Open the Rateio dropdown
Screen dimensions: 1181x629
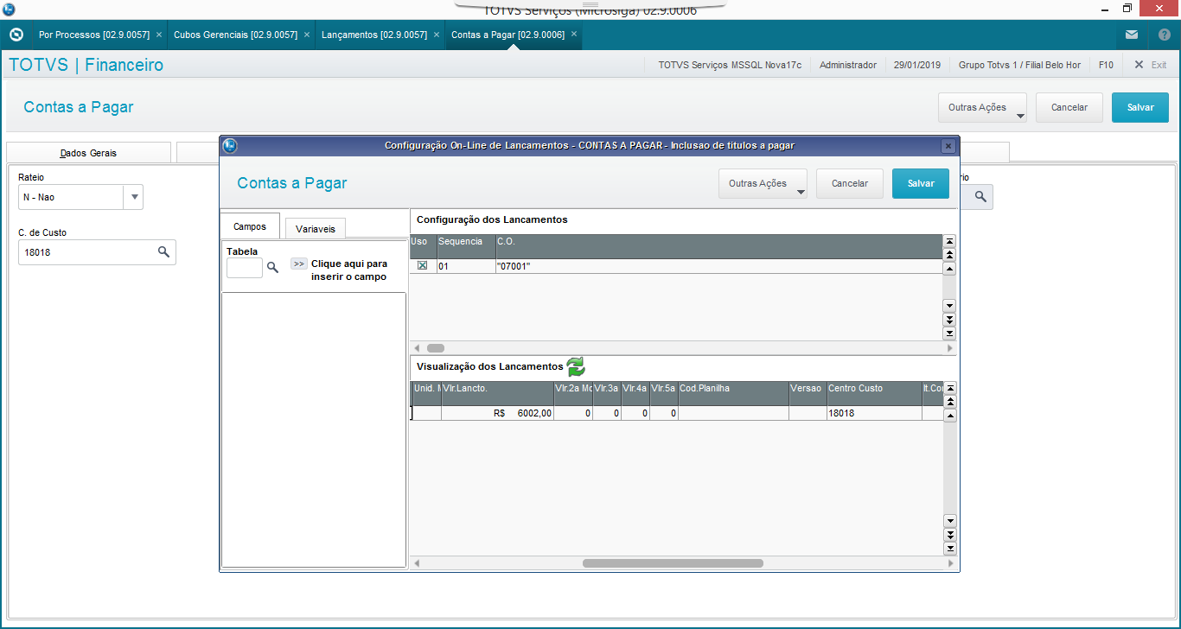click(x=133, y=197)
